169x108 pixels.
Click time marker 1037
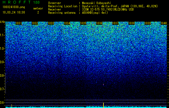point(116,23)
